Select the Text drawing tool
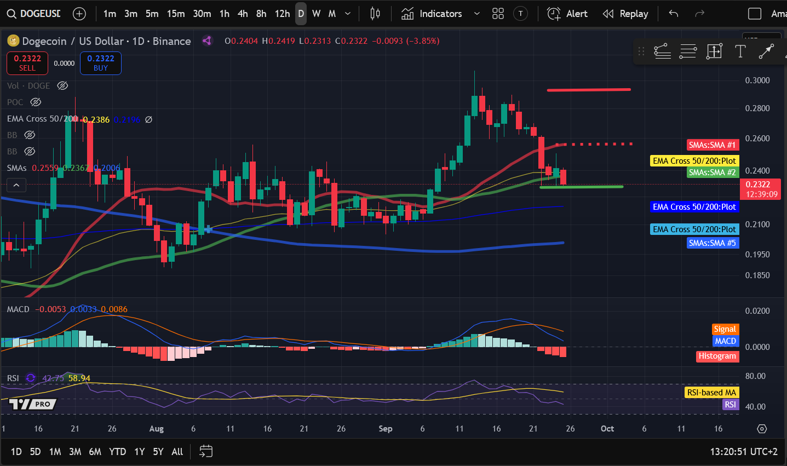 coord(740,51)
